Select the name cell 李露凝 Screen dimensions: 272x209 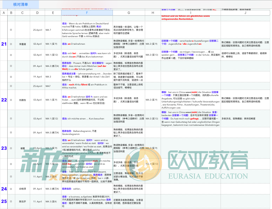tap(23, 44)
